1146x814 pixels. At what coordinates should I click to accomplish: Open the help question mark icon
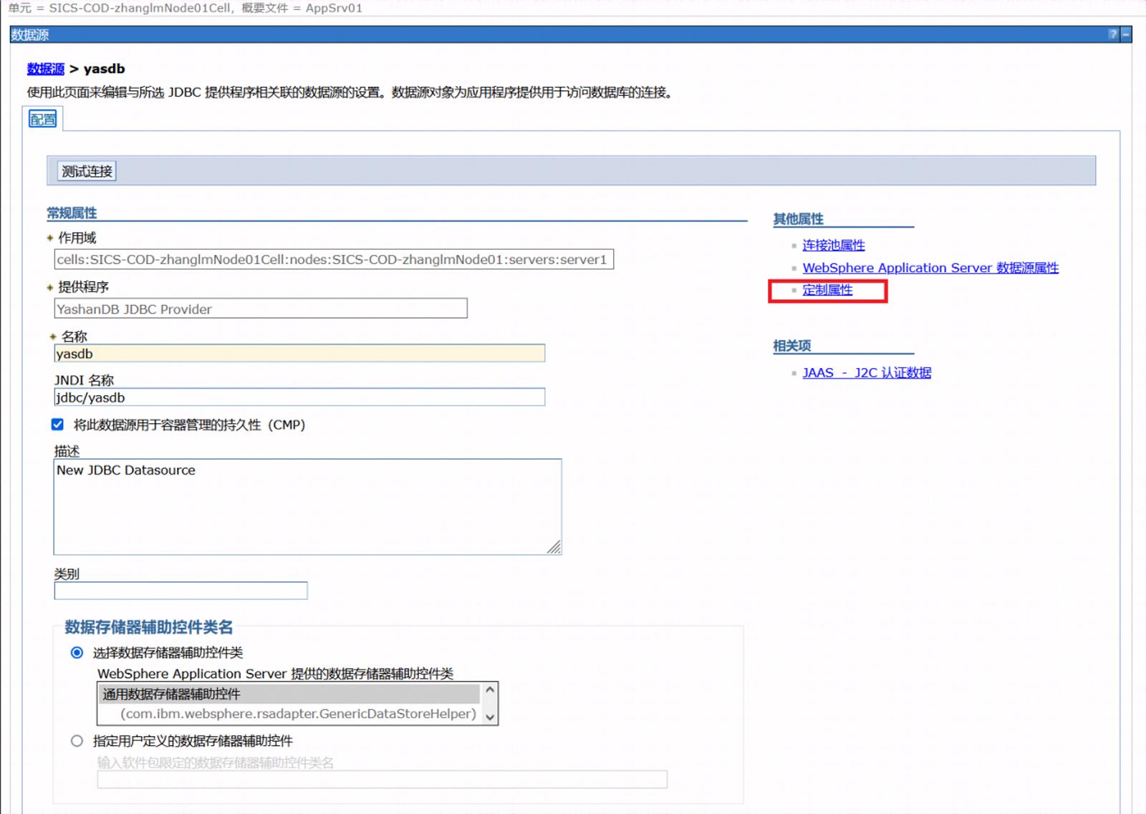click(x=1112, y=34)
